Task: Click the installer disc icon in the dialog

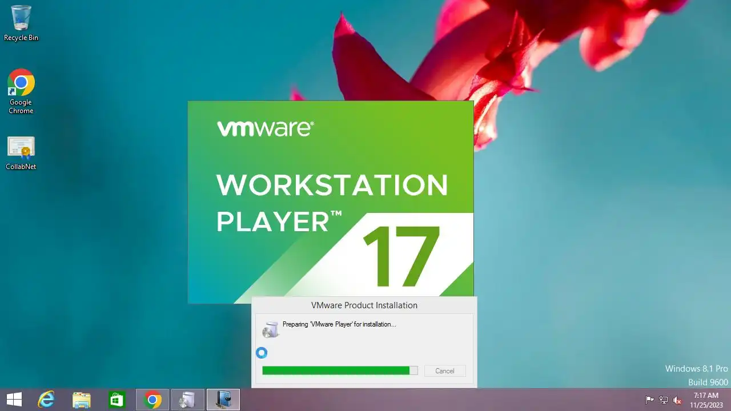Action: [x=270, y=329]
